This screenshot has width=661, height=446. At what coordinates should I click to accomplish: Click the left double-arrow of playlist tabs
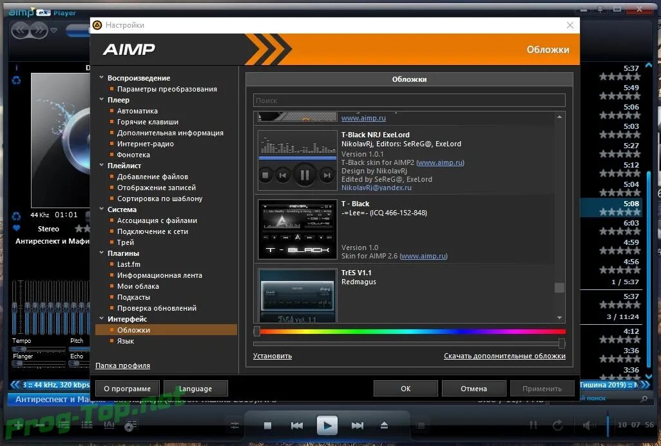coord(15,385)
